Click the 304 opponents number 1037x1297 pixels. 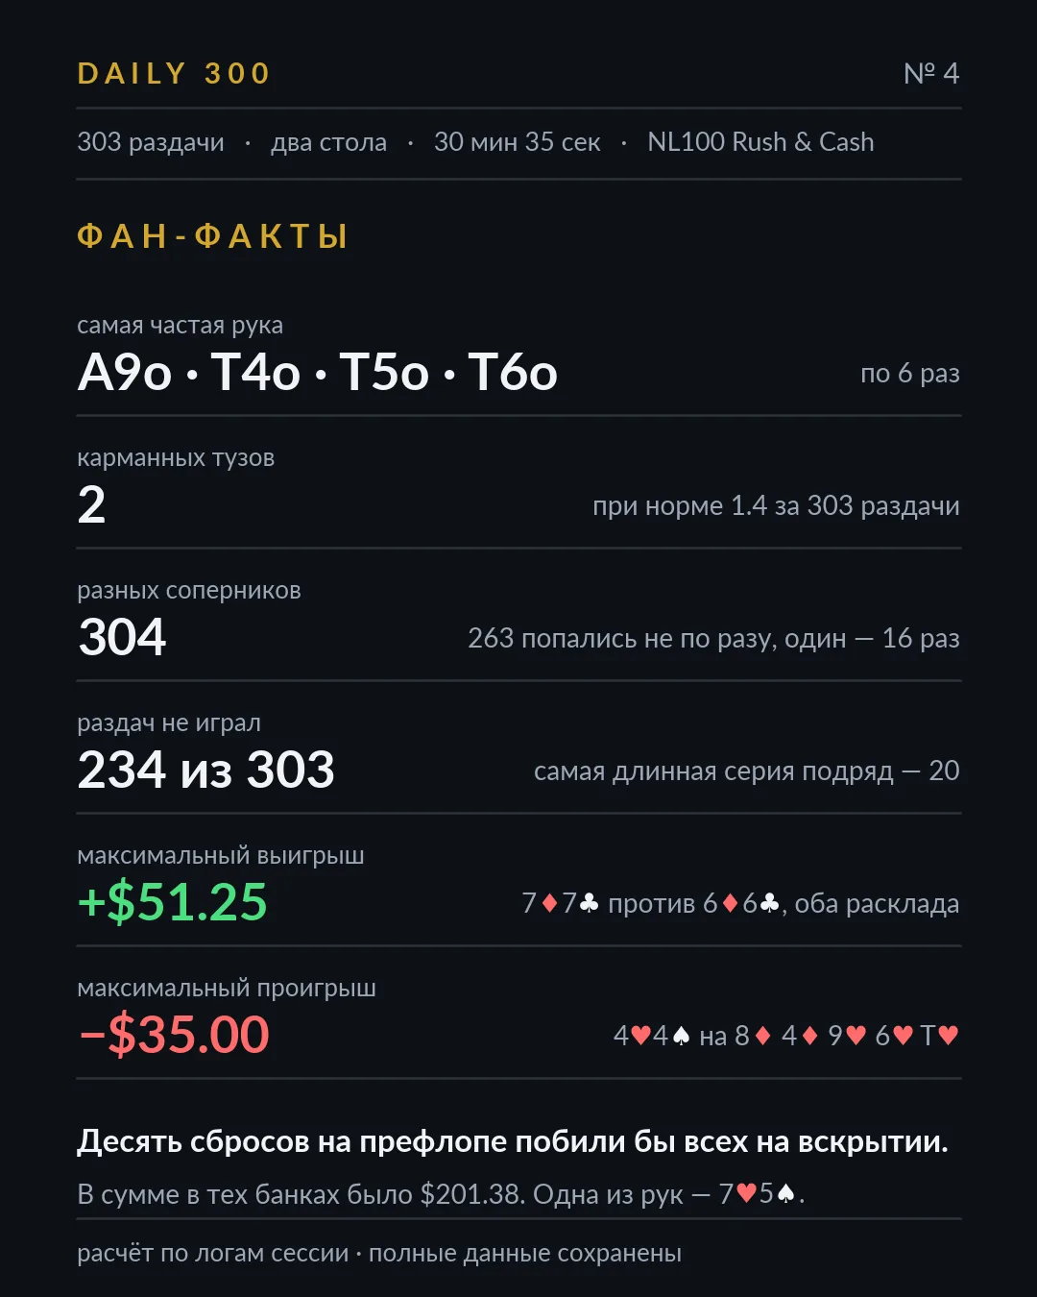click(x=122, y=638)
